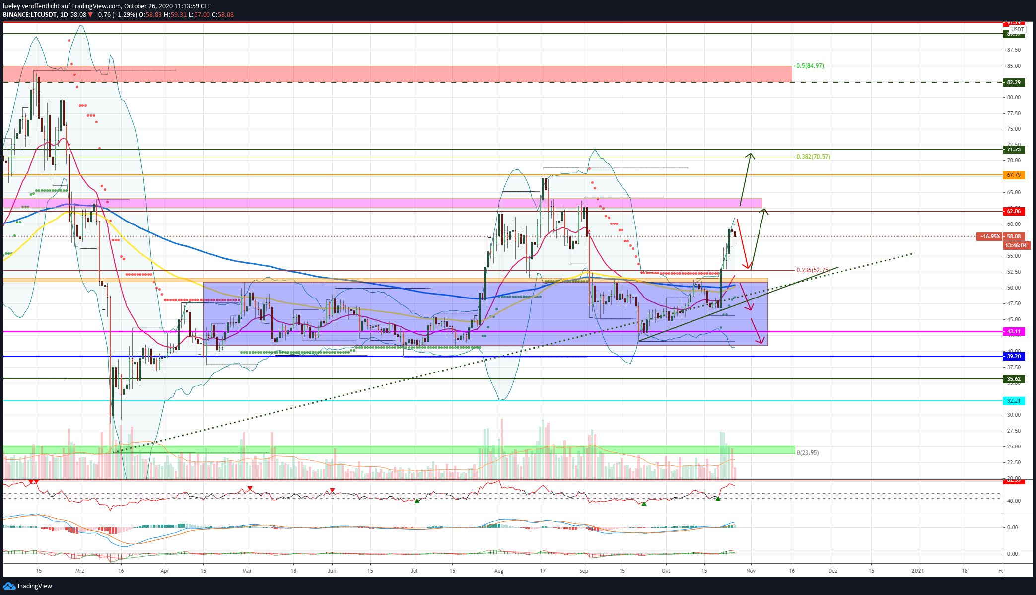
Task: Select the 0(23.95) Fibonacci label
Action: pos(808,452)
